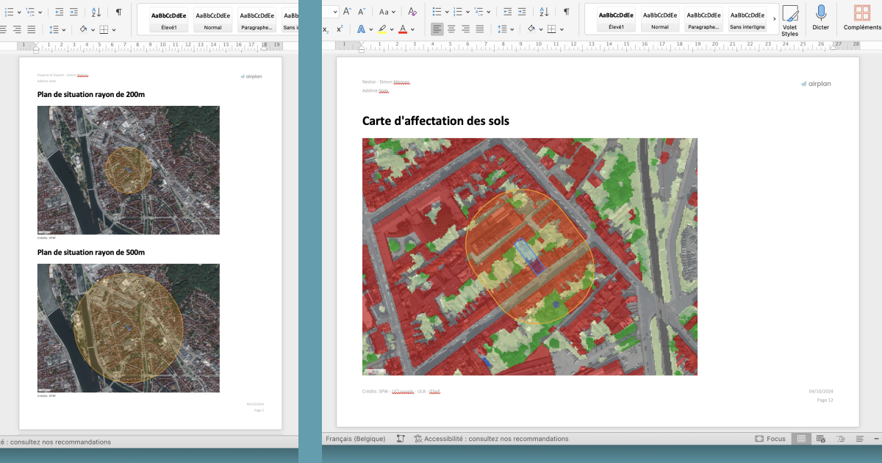Open line spacing options in left window

(54, 29)
